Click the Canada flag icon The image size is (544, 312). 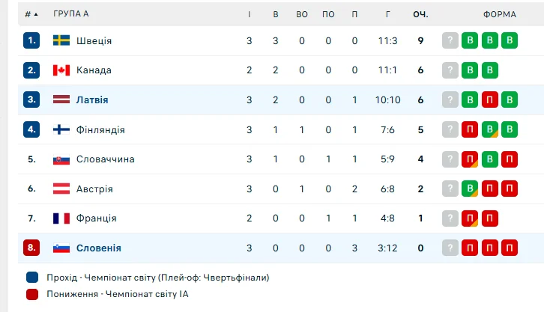coord(61,70)
